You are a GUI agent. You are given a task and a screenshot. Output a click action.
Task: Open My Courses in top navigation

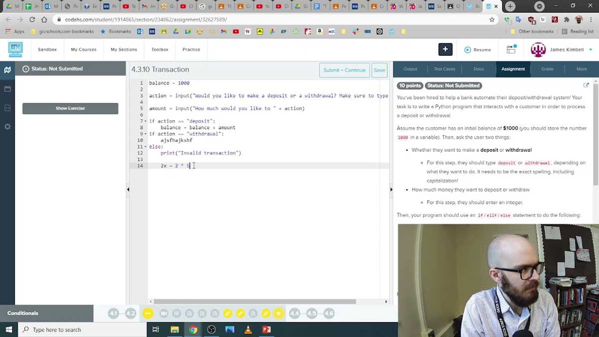click(x=83, y=49)
